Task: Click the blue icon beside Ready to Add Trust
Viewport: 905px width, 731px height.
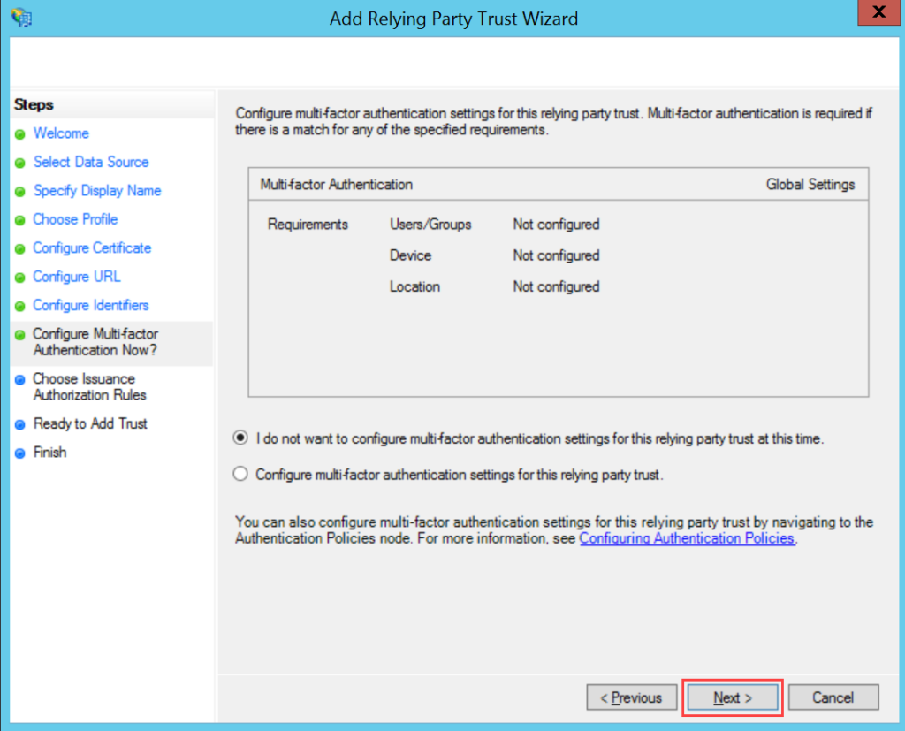Action: click(x=19, y=423)
